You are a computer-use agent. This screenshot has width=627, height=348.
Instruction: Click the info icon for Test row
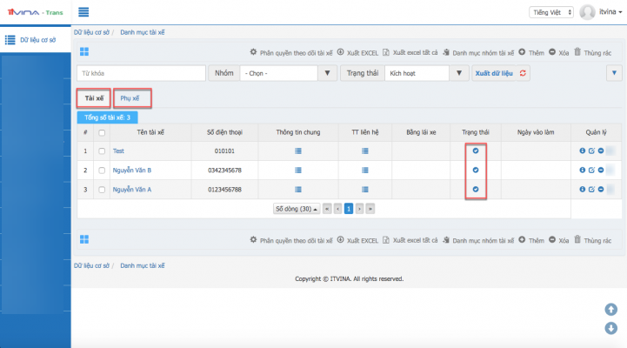pyautogui.click(x=582, y=151)
